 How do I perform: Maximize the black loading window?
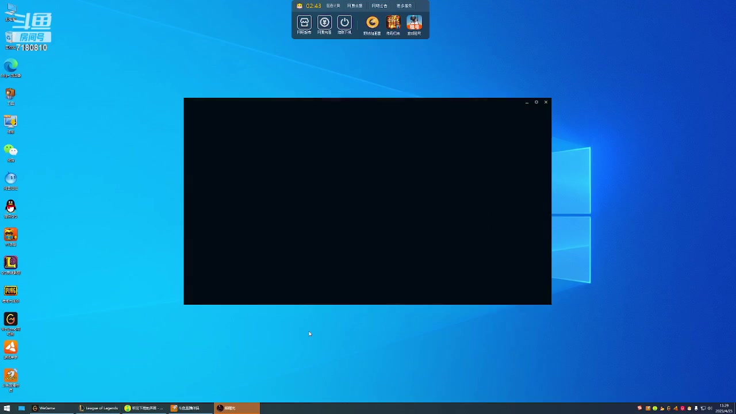pos(536,102)
